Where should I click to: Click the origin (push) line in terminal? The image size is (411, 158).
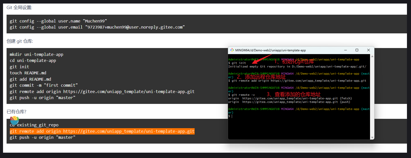pyautogui.click(x=289, y=102)
